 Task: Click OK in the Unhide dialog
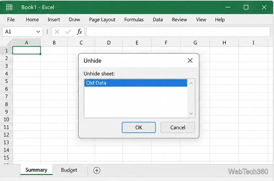(139, 127)
